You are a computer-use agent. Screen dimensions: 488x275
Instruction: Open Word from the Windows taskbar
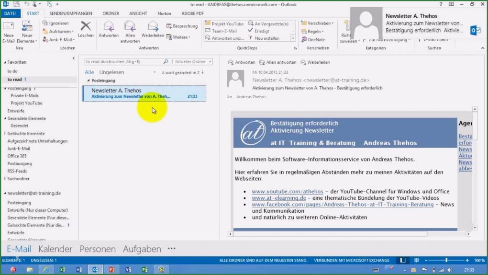click(x=79, y=270)
